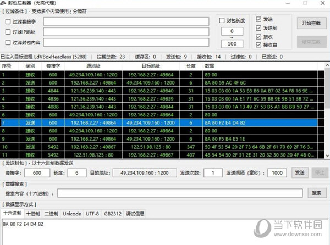Uncheck the 发送 filter checkbox

click(x=258, y=19)
